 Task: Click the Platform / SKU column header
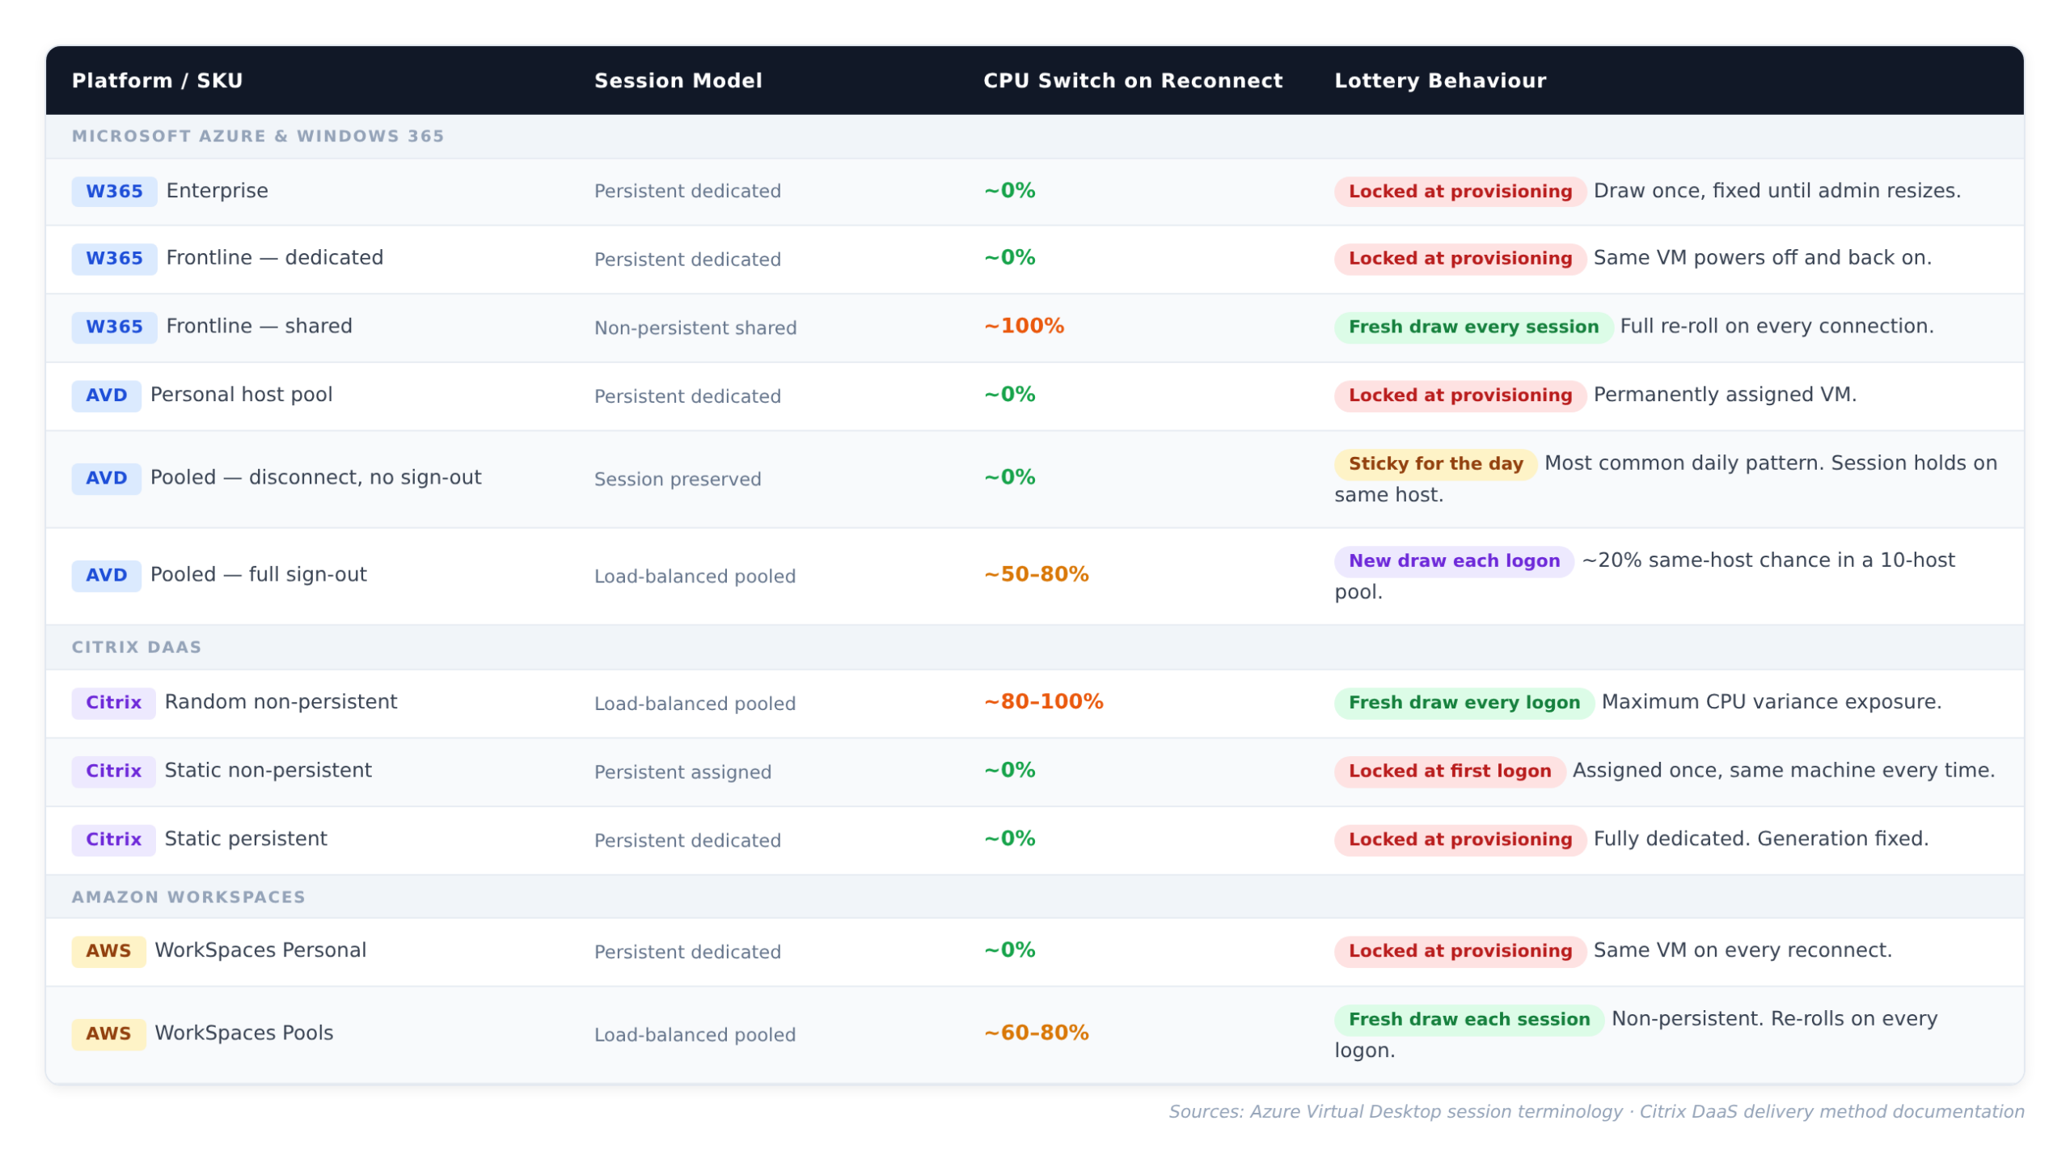coord(157,81)
